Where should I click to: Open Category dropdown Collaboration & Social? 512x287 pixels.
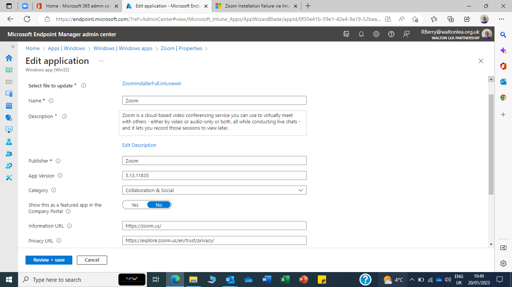(214, 190)
